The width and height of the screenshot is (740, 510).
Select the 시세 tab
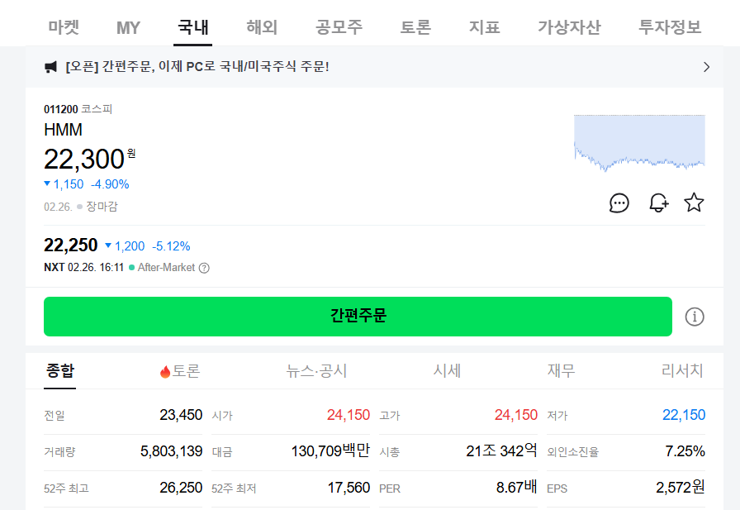click(x=447, y=371)
